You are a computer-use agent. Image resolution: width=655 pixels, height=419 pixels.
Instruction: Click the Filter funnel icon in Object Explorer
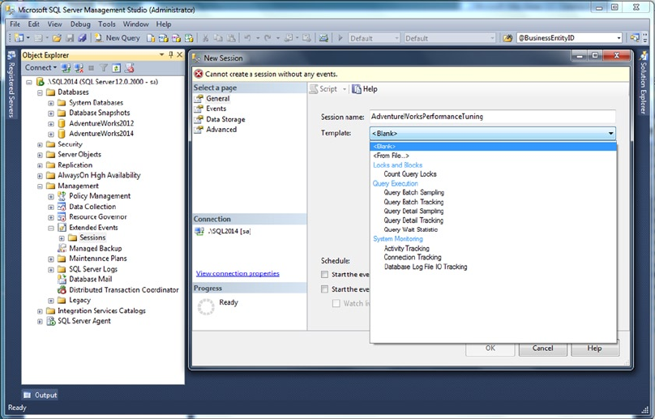click(x=104, y=68)
